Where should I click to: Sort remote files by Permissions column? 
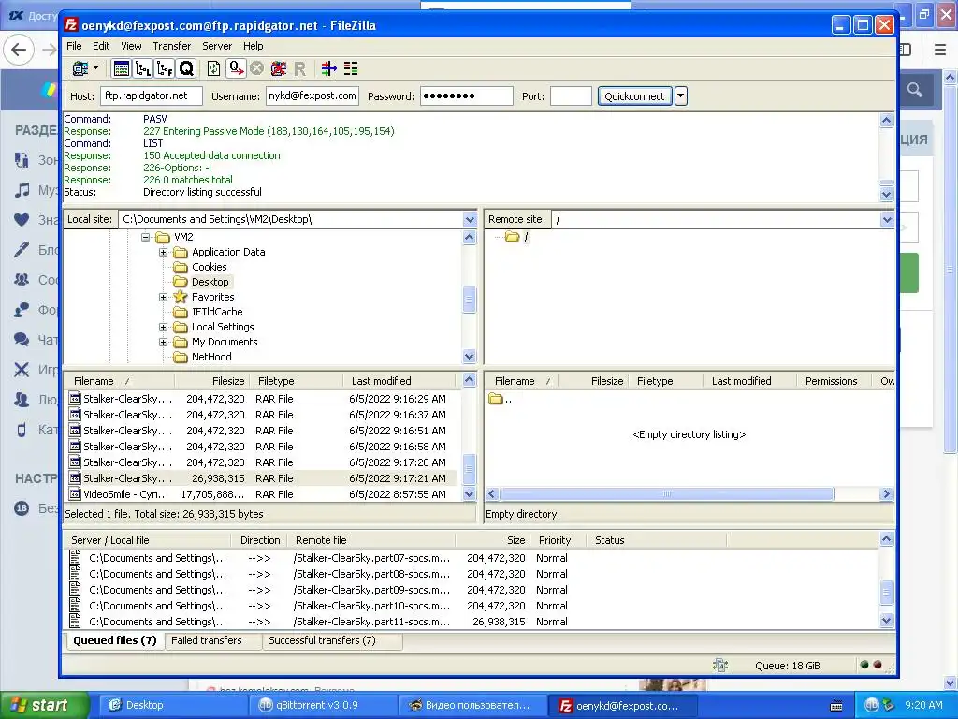[x=835, y=381]
